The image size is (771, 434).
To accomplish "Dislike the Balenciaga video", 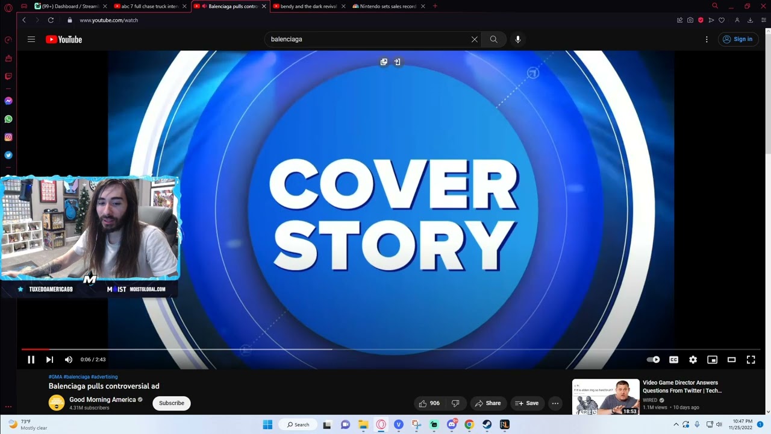I will (x=456, y=403).
